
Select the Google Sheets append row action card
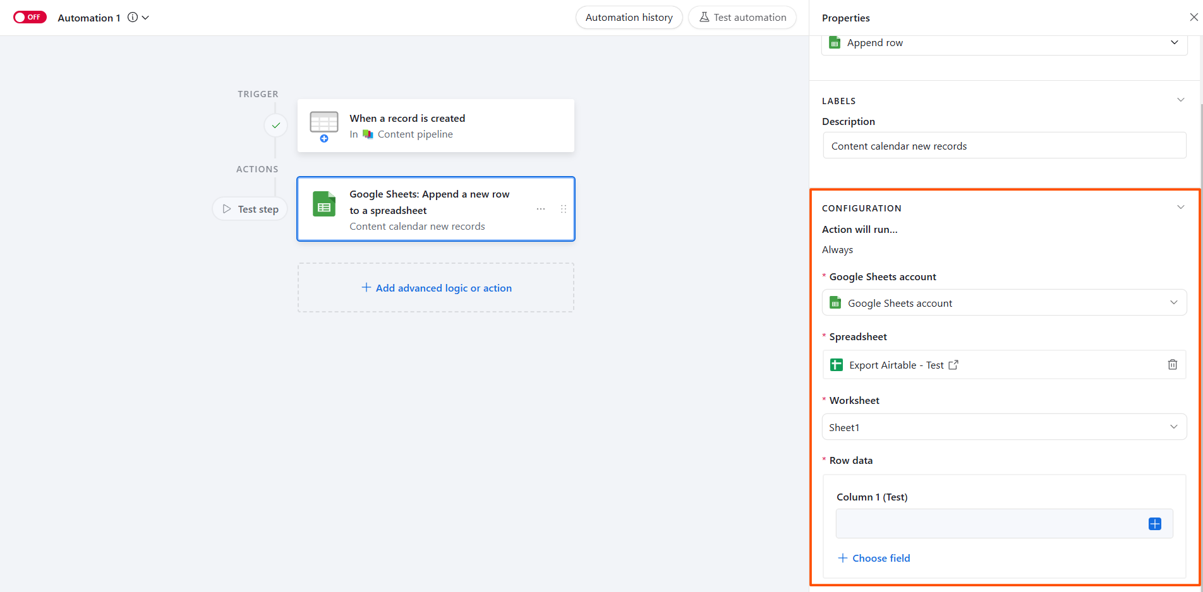[436, 209]
